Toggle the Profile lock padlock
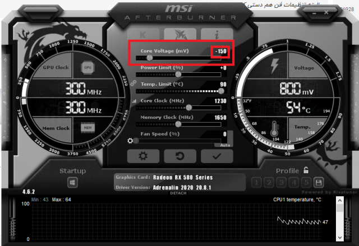 306,170
